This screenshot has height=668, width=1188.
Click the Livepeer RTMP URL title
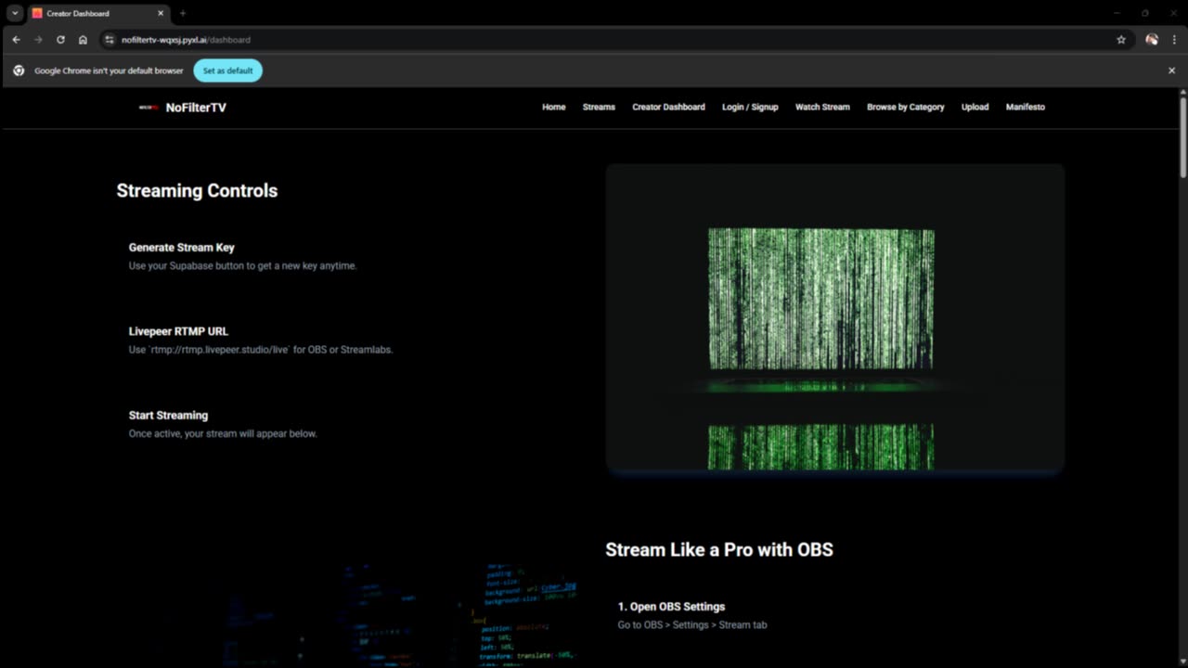[x=178, y=331]
